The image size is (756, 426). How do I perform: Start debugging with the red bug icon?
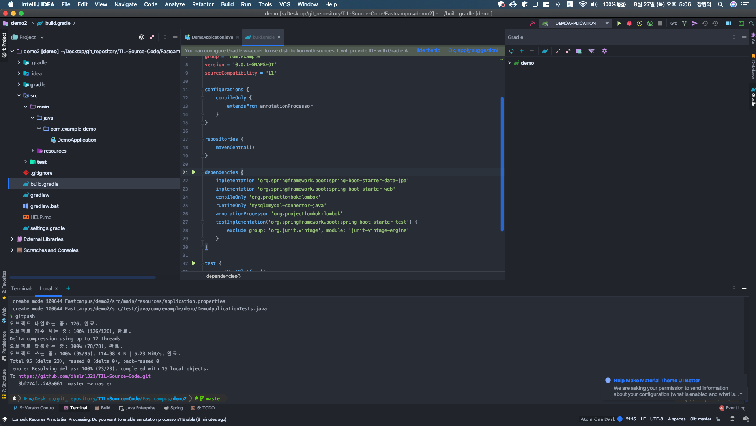[629, 23]
